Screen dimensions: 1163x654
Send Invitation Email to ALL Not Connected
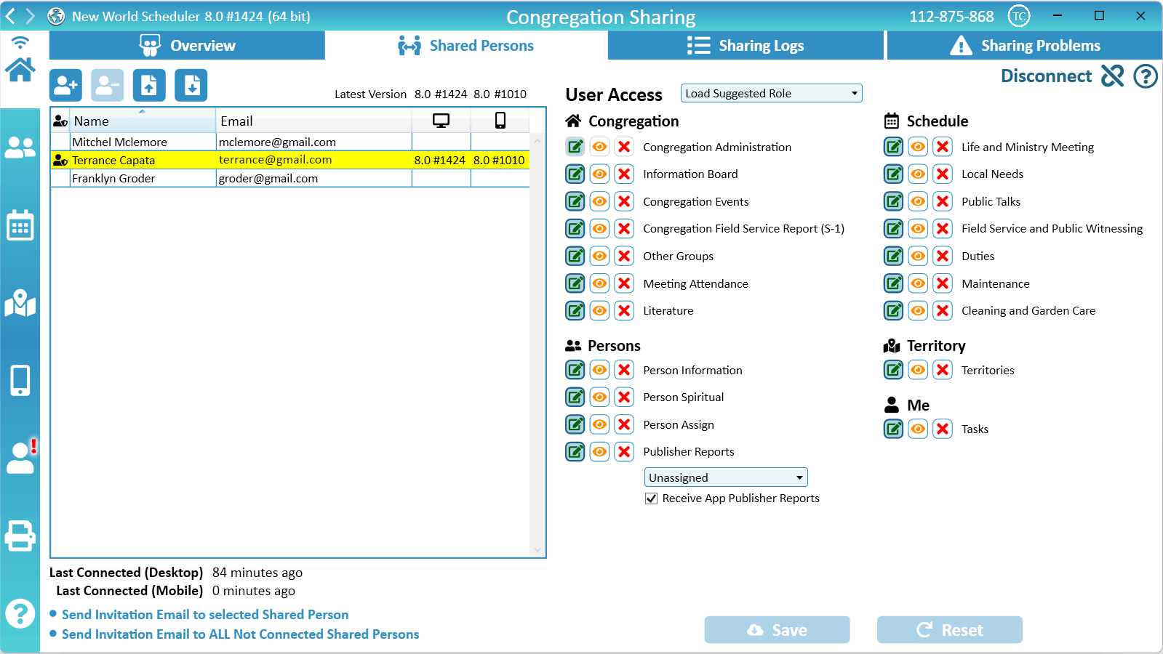(240, 634)
